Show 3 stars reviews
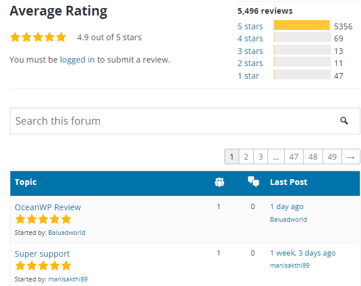This screenshot has height=286, width=361. coord(250,51)
